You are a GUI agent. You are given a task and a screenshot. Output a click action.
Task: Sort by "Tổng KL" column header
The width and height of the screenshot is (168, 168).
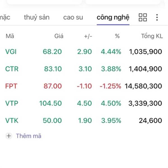(152, 36)
